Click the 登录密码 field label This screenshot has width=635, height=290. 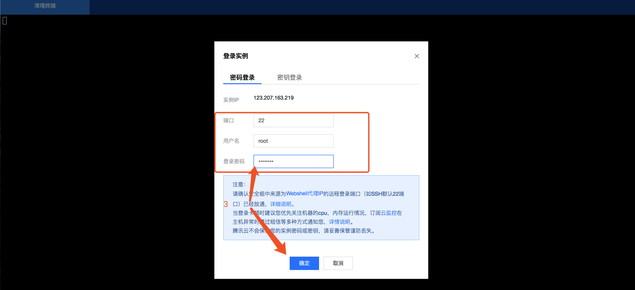[x=234, y=161]
